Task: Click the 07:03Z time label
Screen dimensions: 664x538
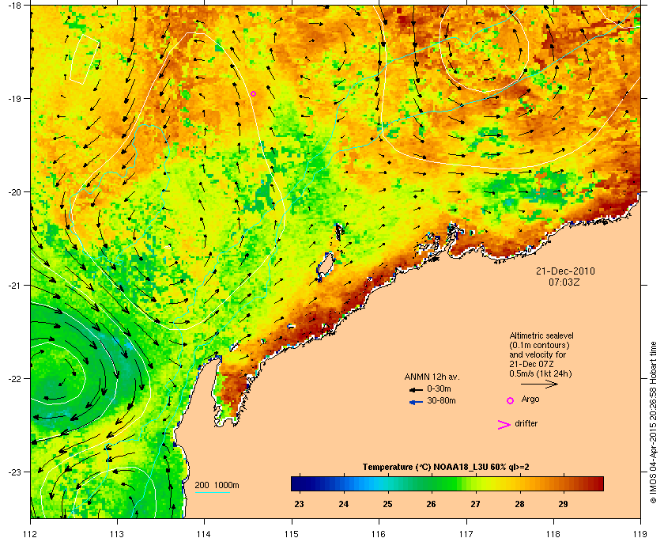Action: (564, 282)
